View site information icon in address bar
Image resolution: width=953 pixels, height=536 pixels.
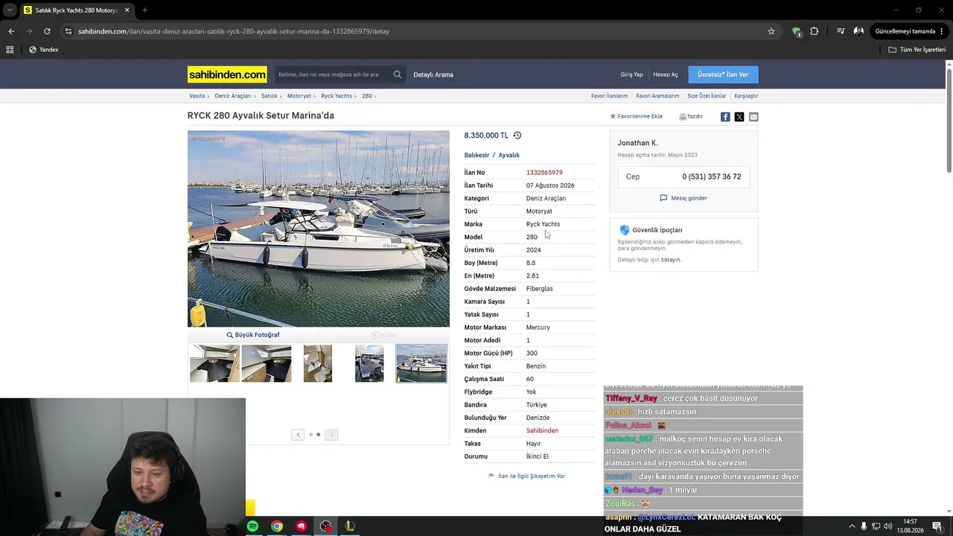[68, 31]
